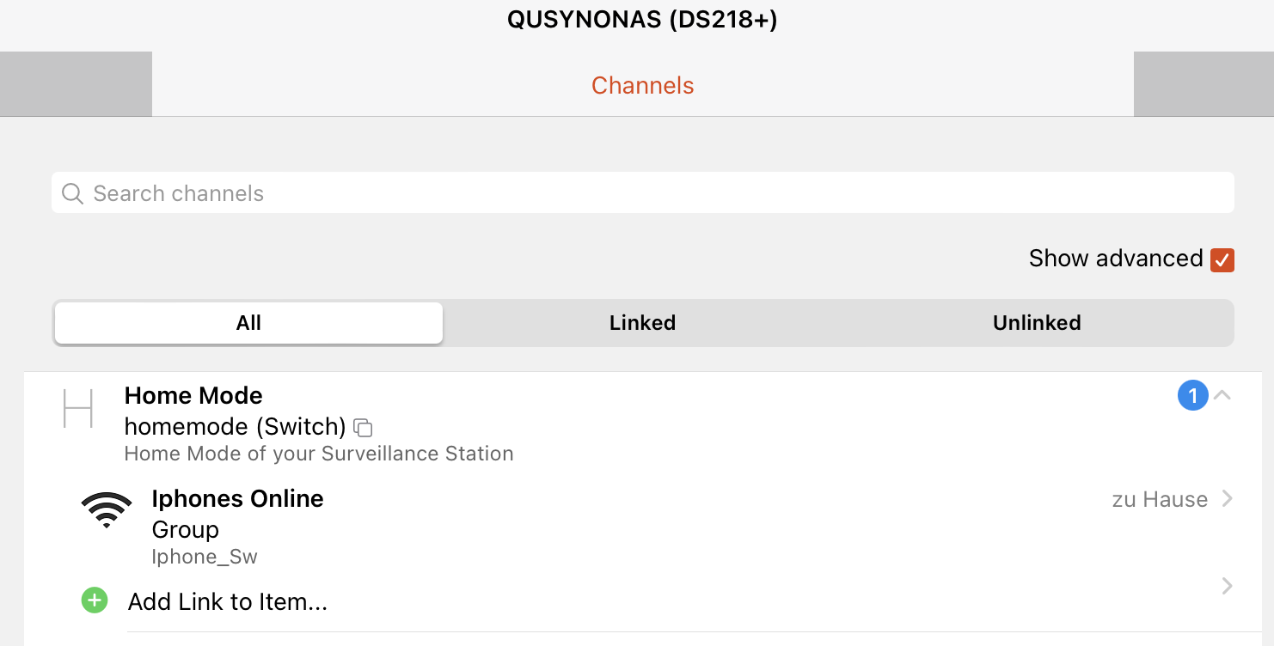Click the H icon beside Home Mode

click(x=78, y=408)
